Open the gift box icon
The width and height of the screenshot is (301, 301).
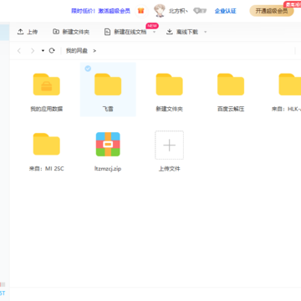click(141, 11)
